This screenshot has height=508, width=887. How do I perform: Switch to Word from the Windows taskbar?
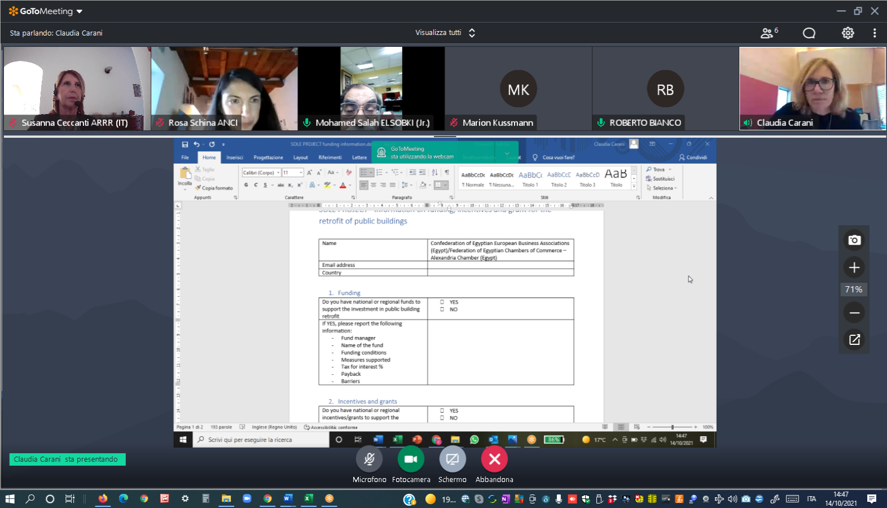[x=288, y=499]
